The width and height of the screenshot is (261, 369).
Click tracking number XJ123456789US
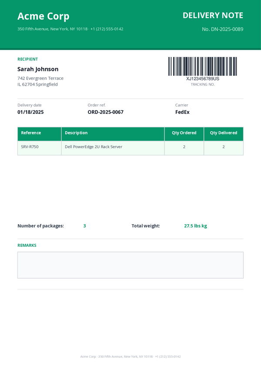pos(203,79)
